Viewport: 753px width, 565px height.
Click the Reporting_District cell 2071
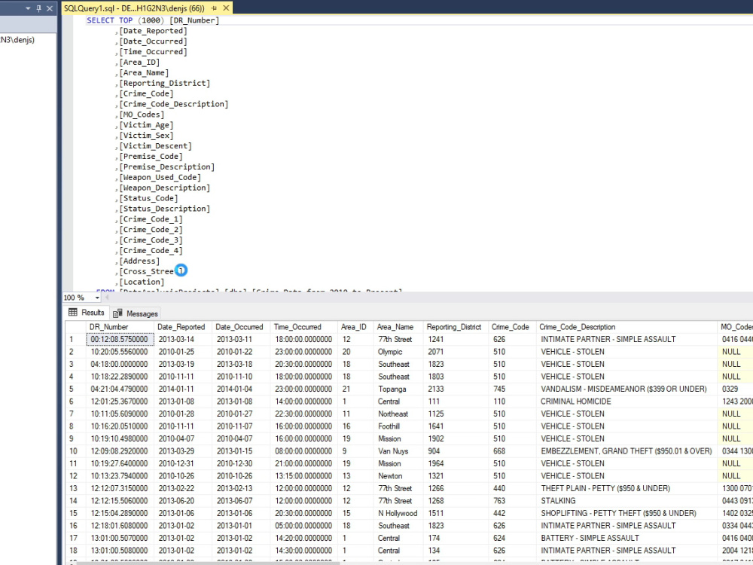point(456,352)
